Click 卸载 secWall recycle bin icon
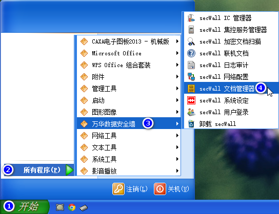The width and height of the screenshot is (279, 214). pos(191,124)
